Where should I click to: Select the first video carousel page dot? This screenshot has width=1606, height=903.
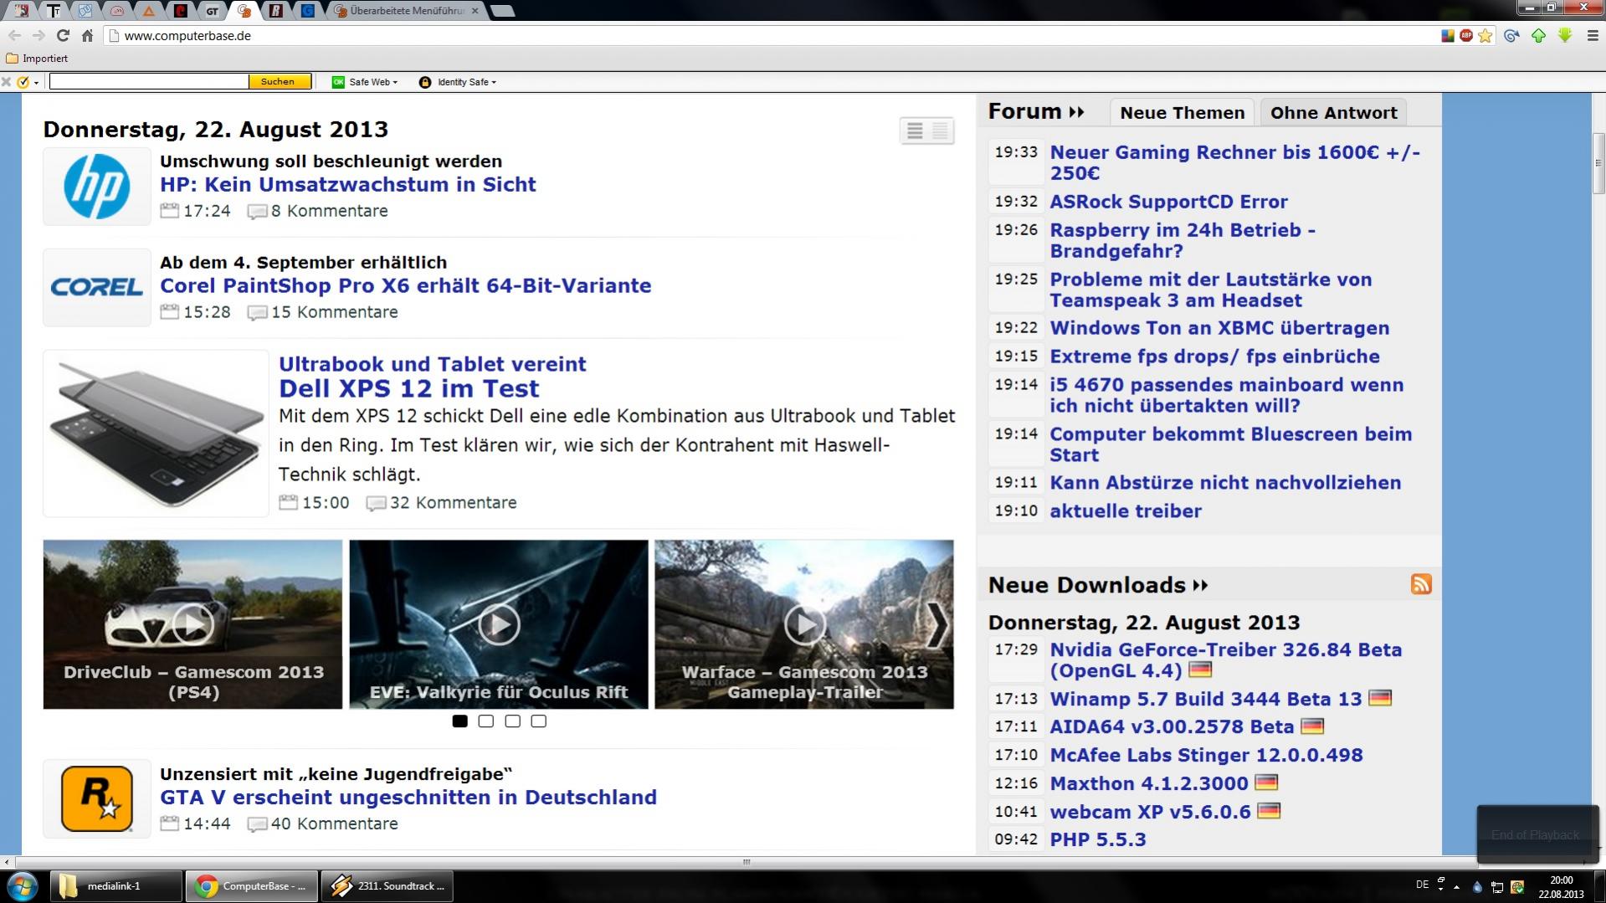click(x=459, y=721)
